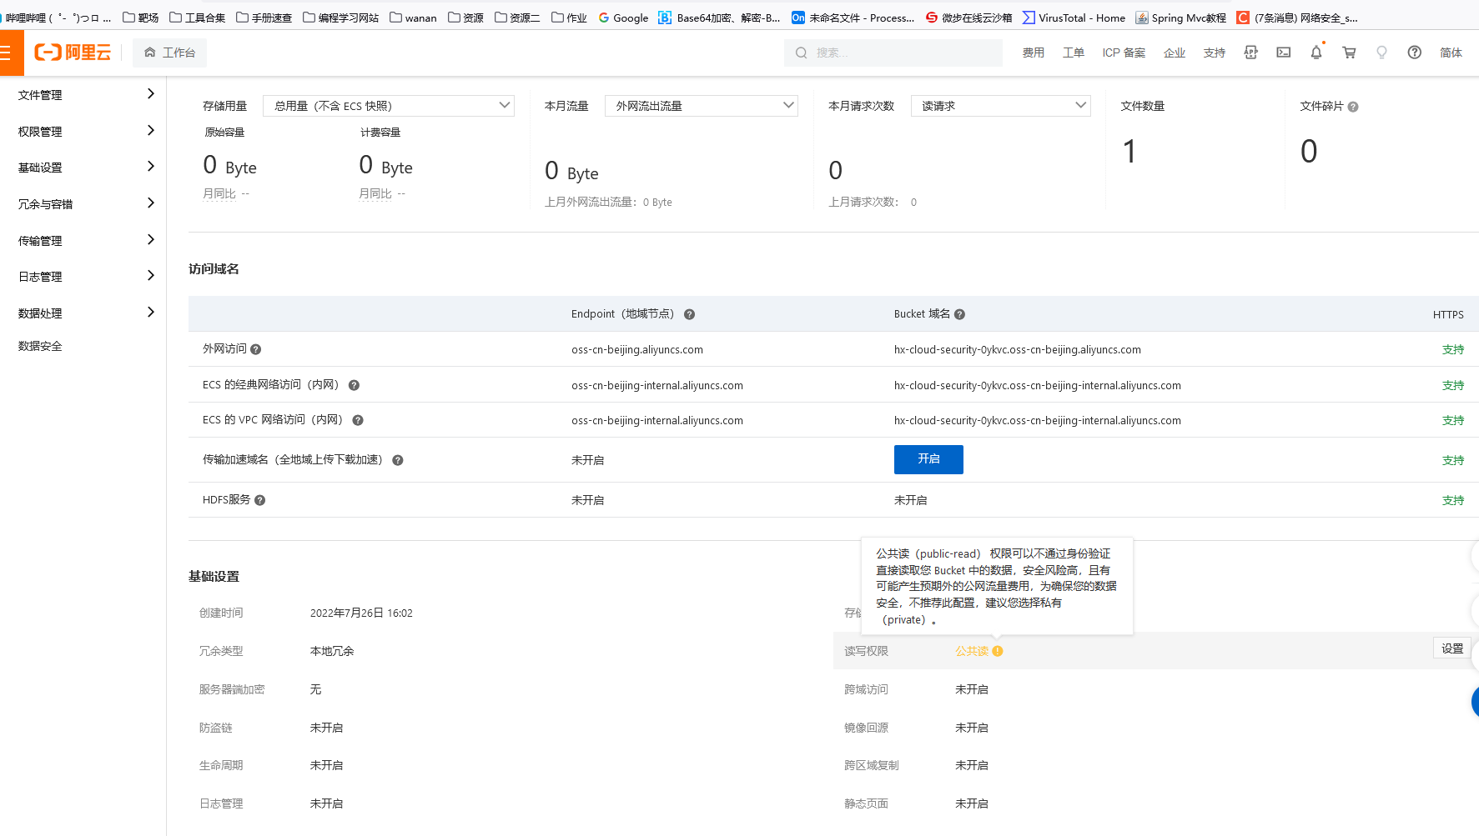Click help icon beside 外网访问
Image resolution: width=1479 pixels, height=836 pixels.
click(256, 349)
